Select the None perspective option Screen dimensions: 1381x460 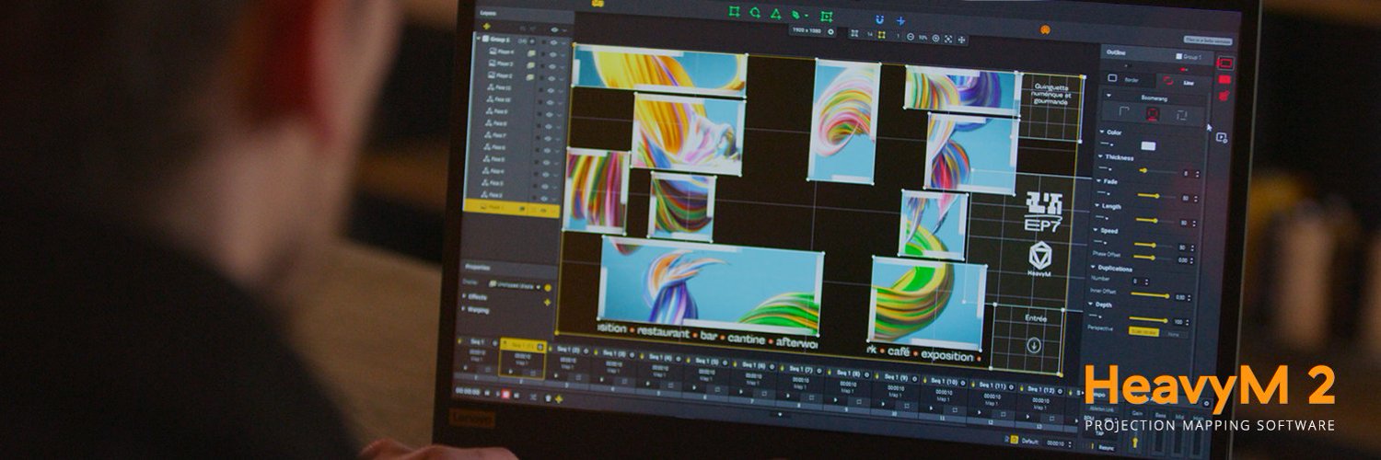point(1174,334)
